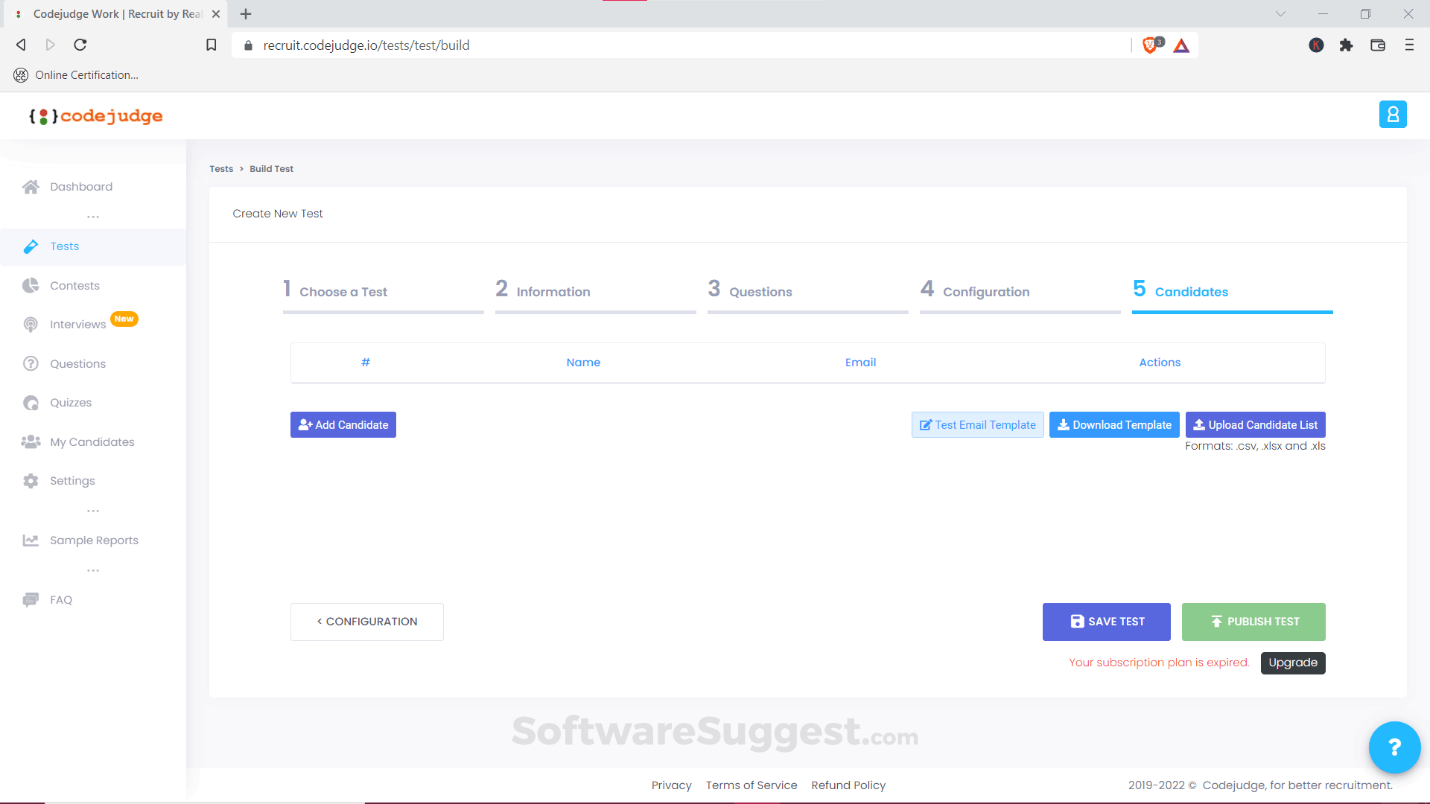Open the Refund Policy link
1430x804 pixels.
click(848, 785)
